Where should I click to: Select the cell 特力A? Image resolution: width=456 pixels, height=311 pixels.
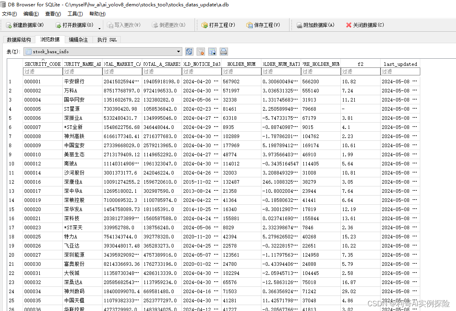point(83,237)
